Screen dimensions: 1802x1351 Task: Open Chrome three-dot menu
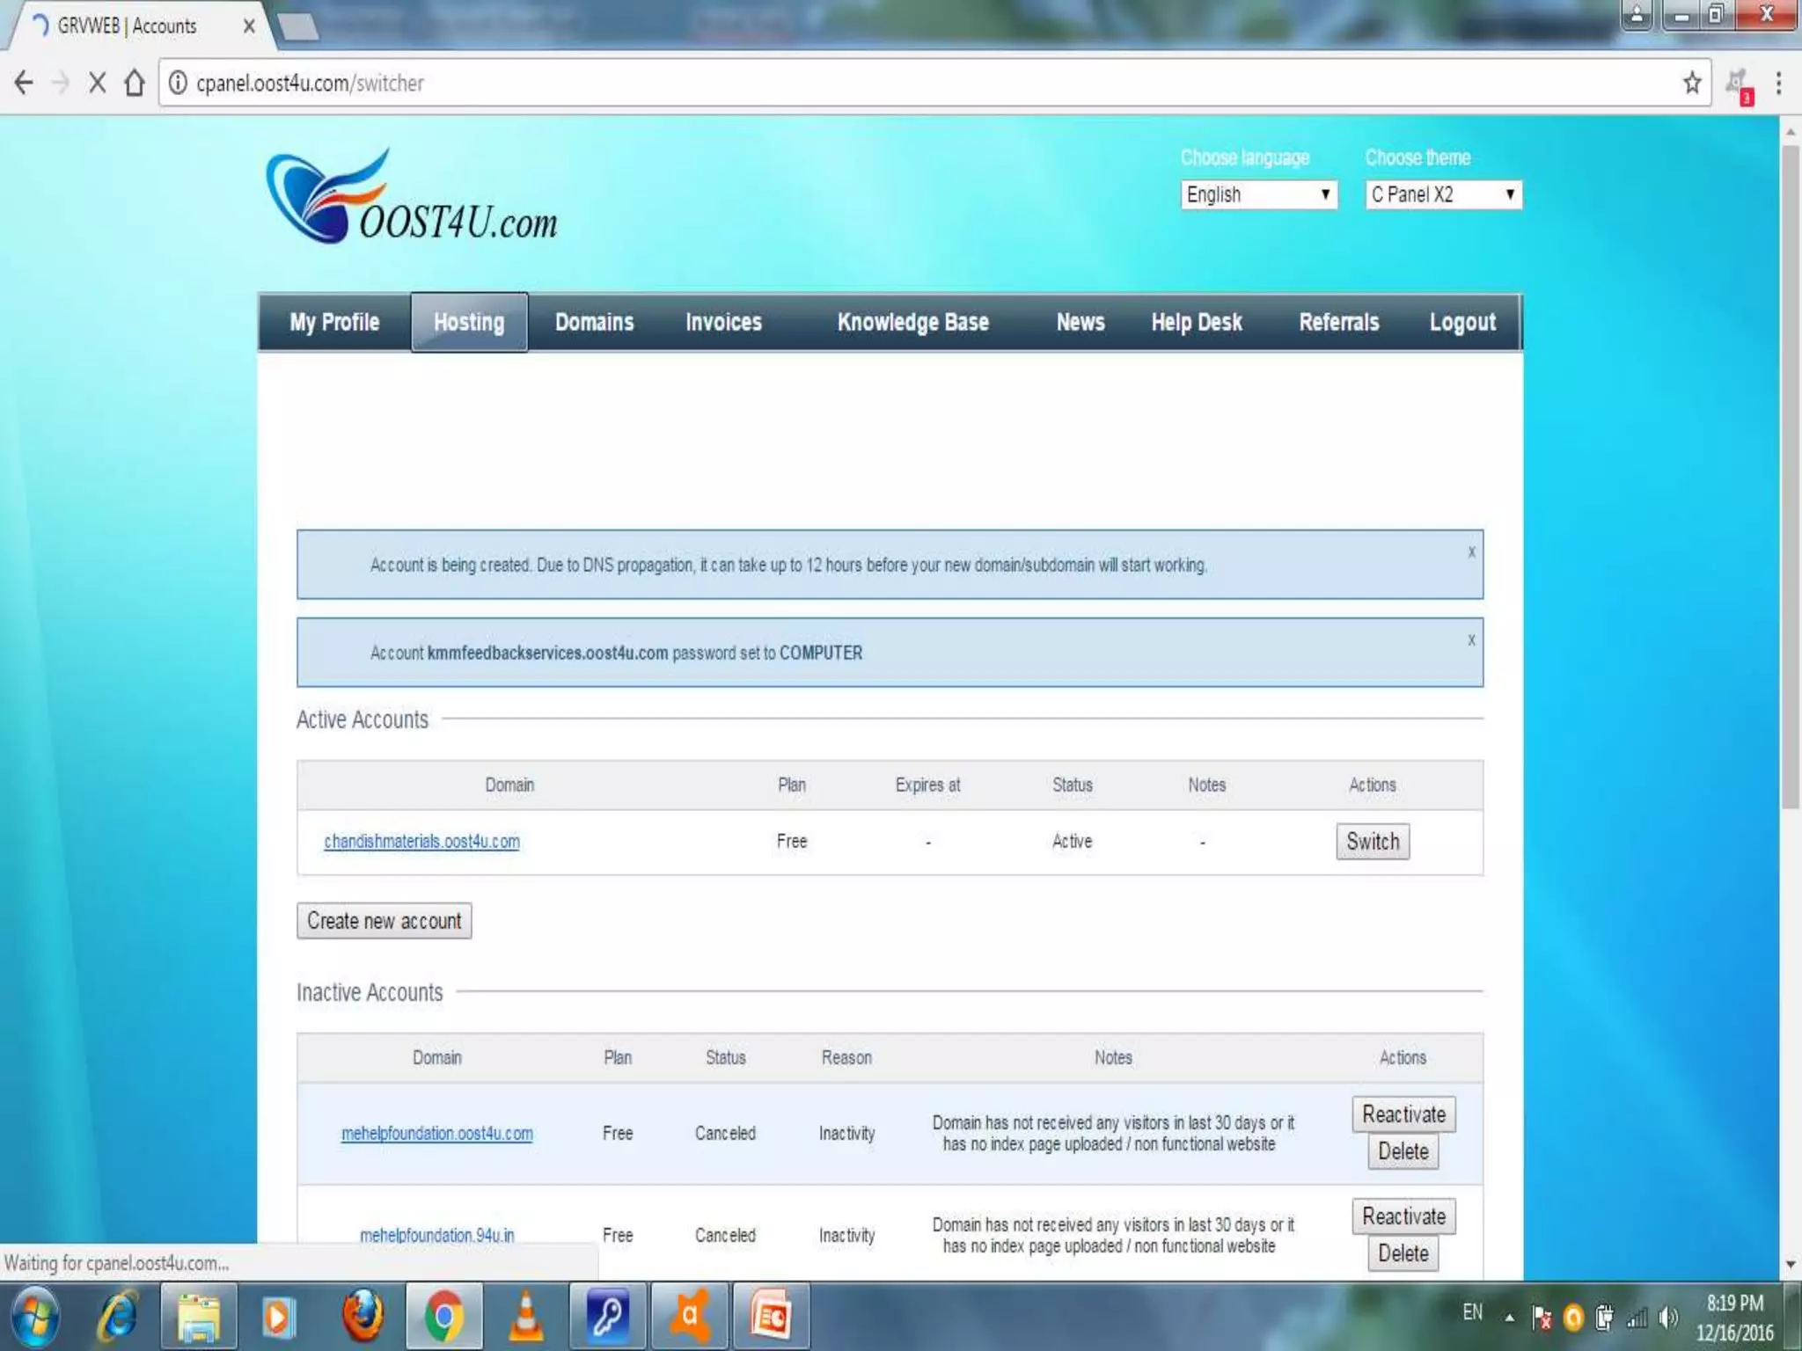[x=1778, y=83]
